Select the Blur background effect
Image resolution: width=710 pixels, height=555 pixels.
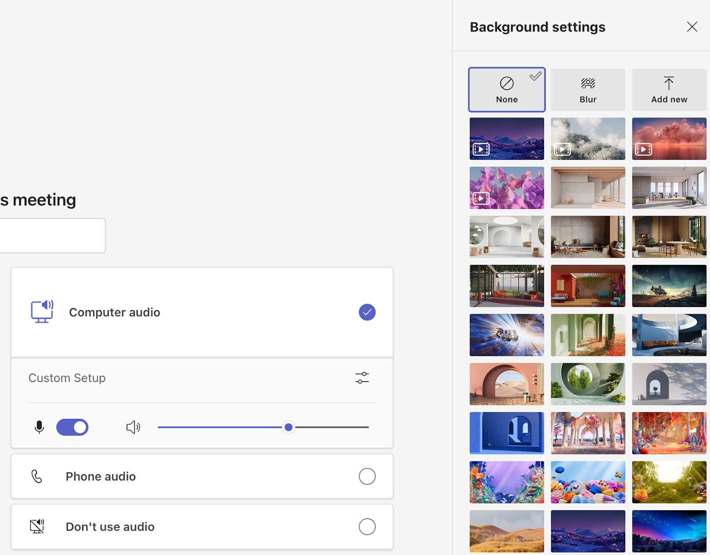[588, 89]
